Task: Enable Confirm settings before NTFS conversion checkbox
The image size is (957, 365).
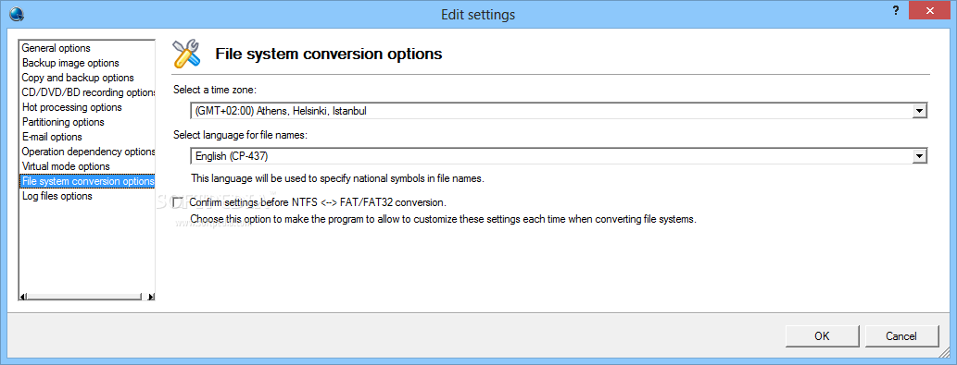Action: coord(178,201)
